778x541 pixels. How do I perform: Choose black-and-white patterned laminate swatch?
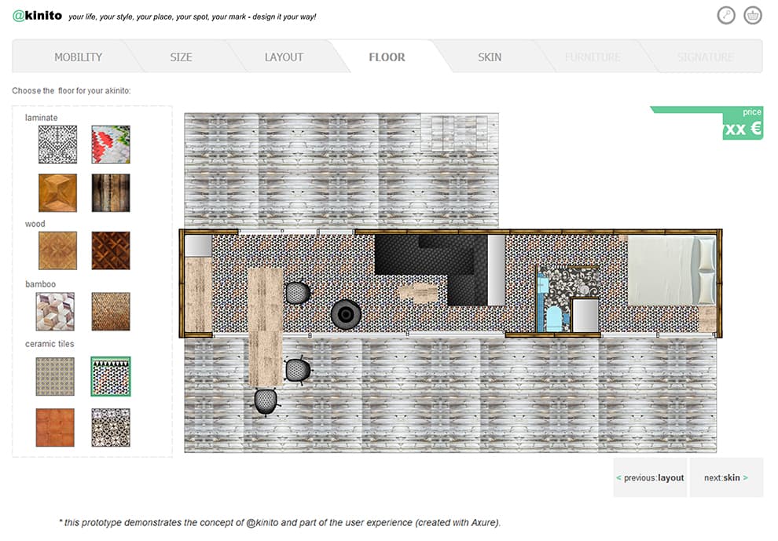tap(57, 144)
